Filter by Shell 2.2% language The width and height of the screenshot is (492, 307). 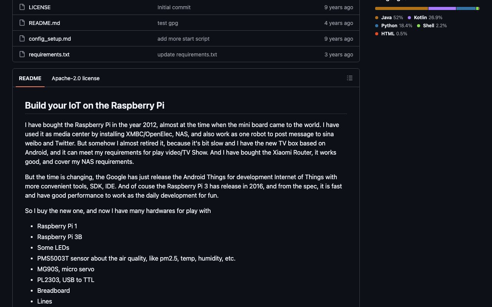coord(432,26)
